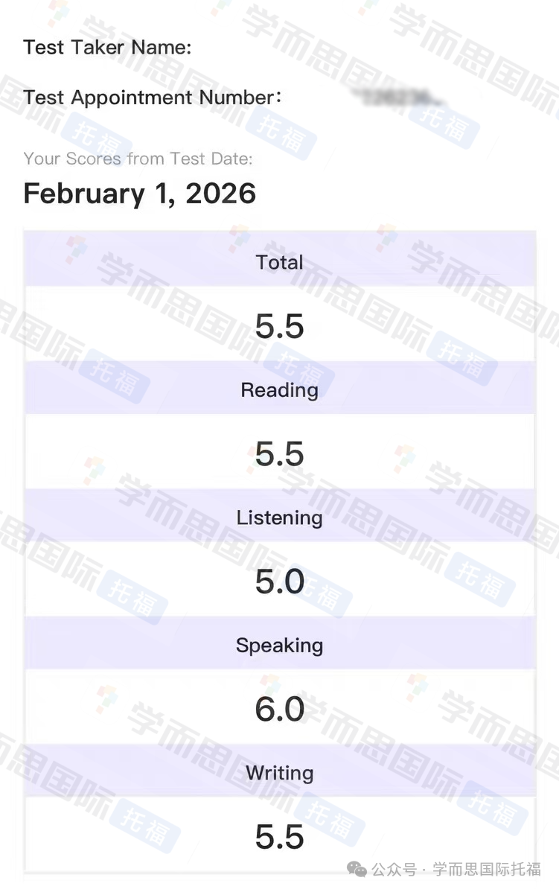Select the Total score value 5.5
This screenshot has height=892, width=559.
click(x=279, y=326)
